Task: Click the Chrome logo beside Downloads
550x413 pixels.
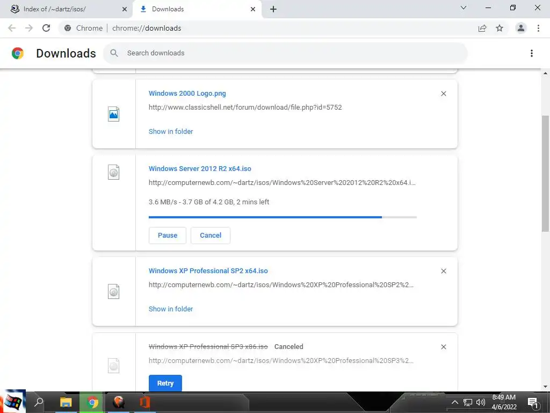Action: click(18, 53)
